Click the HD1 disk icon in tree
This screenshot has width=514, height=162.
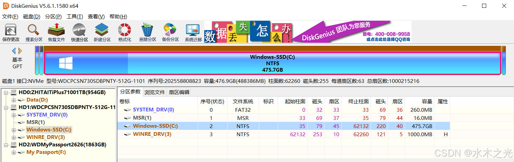14,107
